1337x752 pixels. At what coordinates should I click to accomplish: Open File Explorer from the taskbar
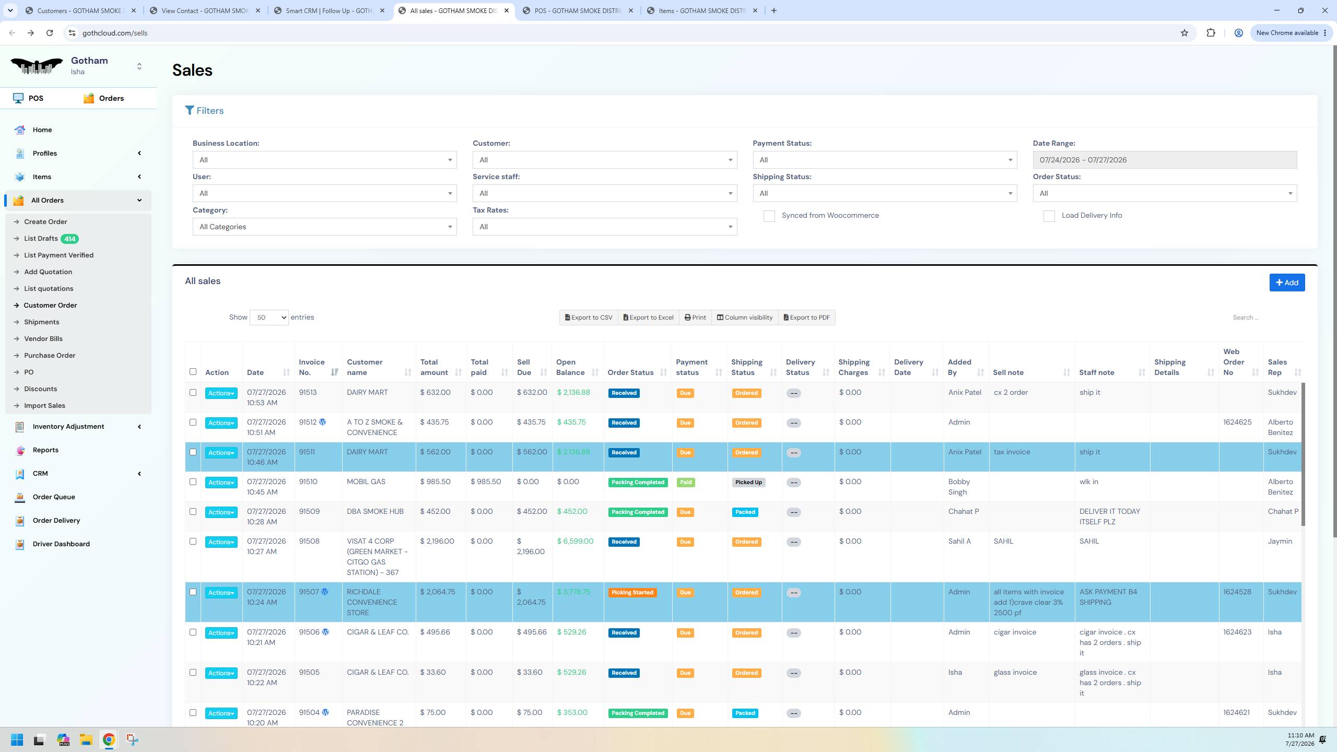pos(86,739)
